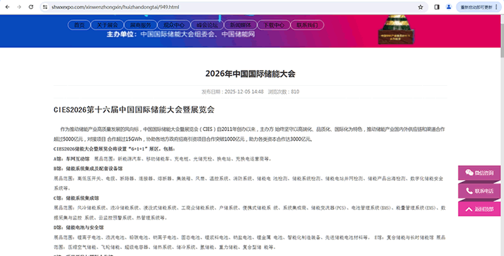This screenshot has width=504, height=256.
Task: Click the 重新启动即可更新 update button
Action: coord(478,6)
